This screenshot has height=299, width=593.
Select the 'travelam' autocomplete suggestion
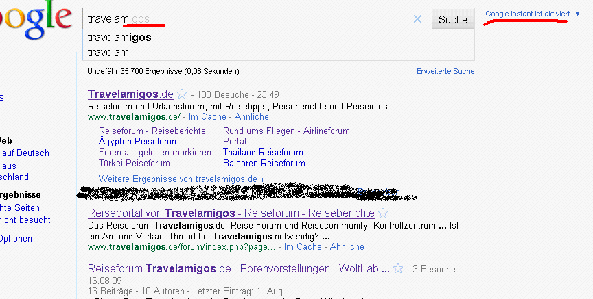(108, 51)
